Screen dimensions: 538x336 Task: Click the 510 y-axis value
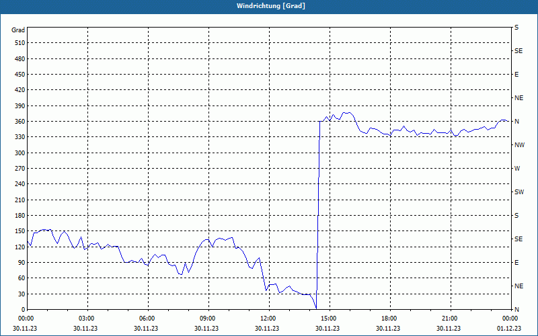pos(20,43)
